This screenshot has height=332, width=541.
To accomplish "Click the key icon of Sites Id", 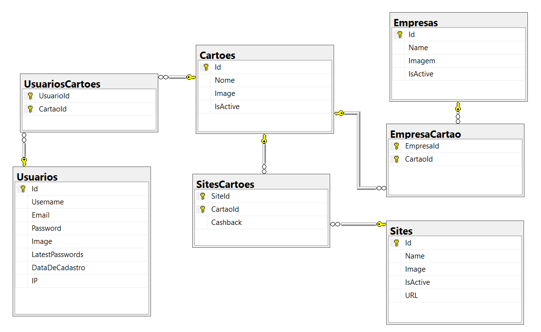I will tap(396, 243).
